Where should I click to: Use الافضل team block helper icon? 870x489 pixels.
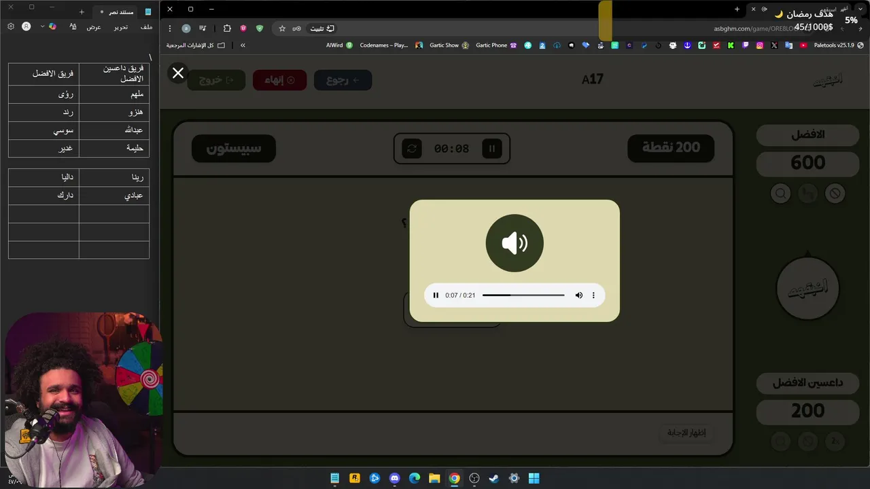click(x=835, y=194)
